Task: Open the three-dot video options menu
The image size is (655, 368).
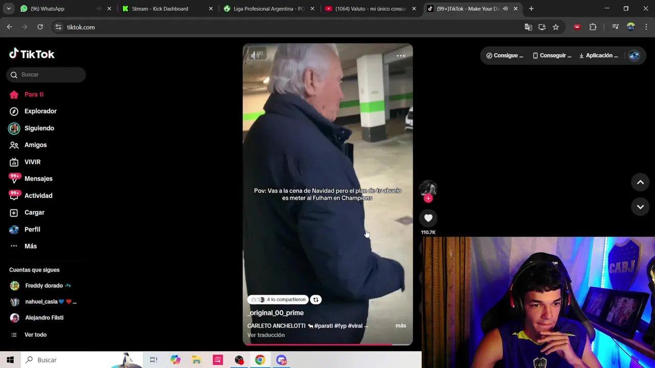Action: [401, 55]
